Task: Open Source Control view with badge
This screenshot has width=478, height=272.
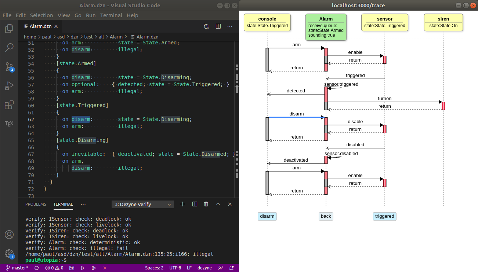Action: pyautogui.click(x=9, y=67)
